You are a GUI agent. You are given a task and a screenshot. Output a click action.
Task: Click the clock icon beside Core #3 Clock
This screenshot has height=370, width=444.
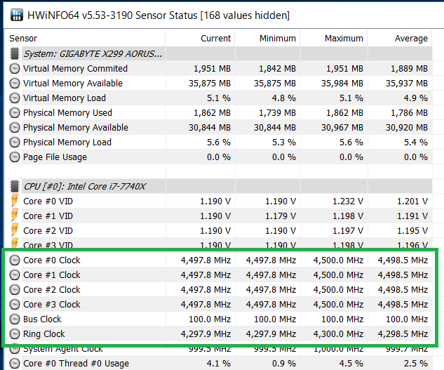click(15, 304)
